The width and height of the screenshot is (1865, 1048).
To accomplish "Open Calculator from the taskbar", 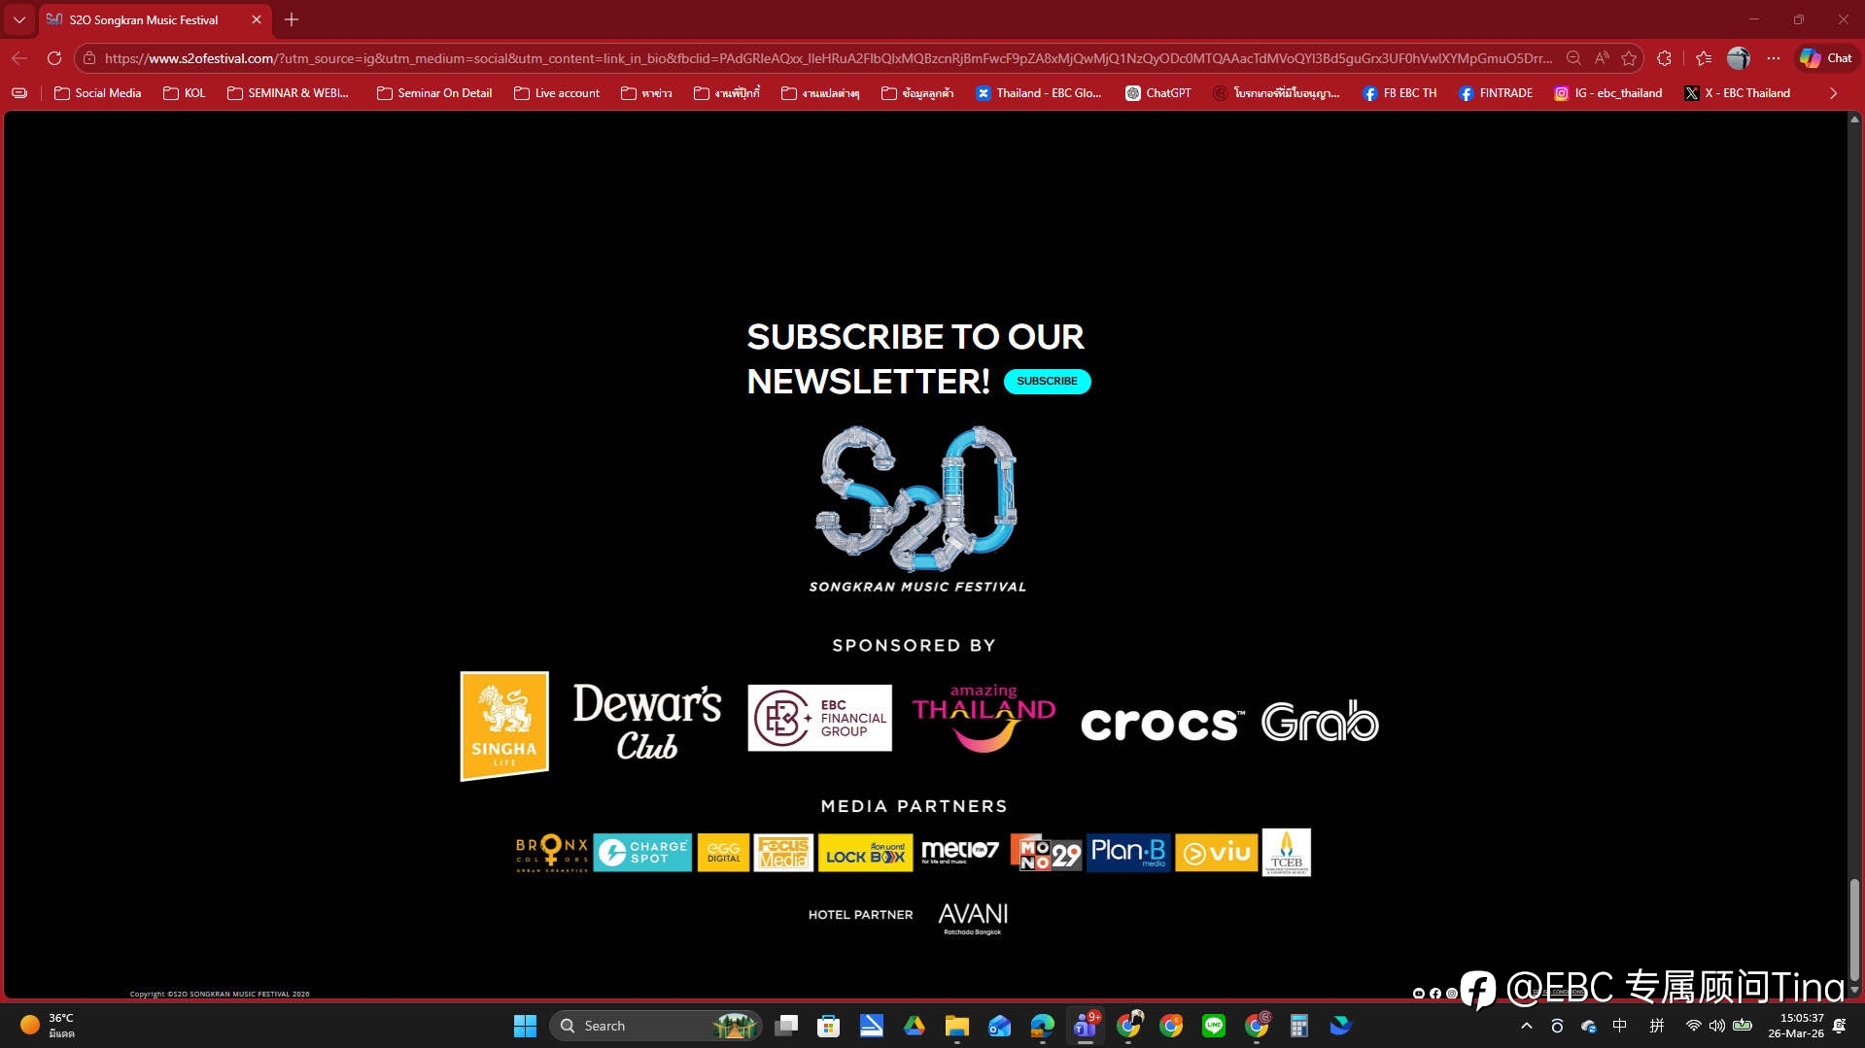I will point(1299,1026).
